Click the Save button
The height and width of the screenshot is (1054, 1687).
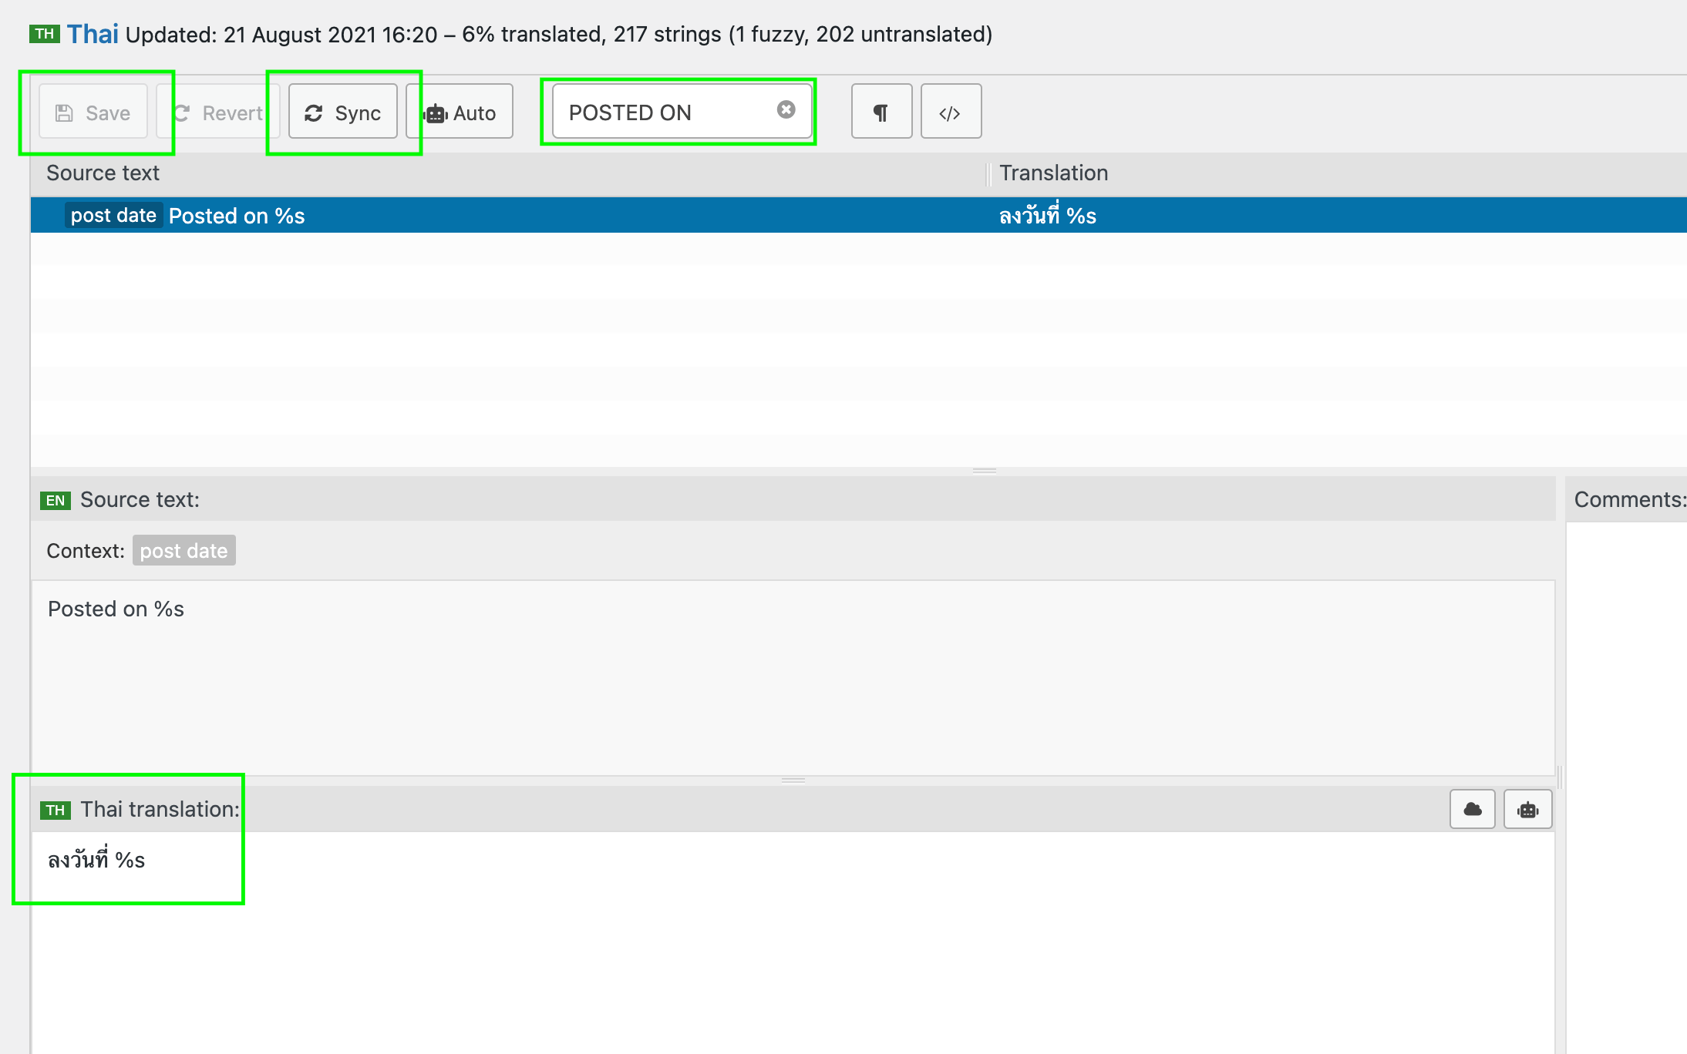pos(93,112)
